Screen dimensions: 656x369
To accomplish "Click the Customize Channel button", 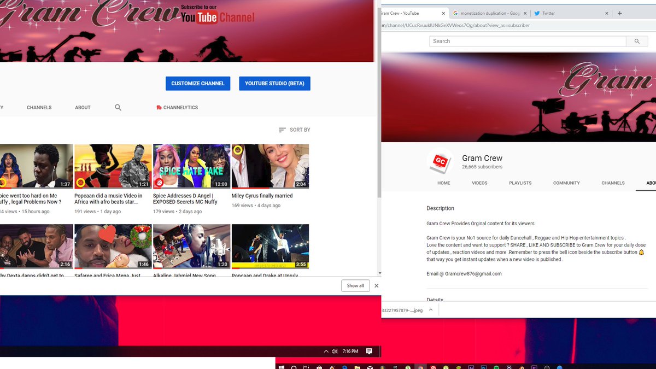I will point(198,84).
